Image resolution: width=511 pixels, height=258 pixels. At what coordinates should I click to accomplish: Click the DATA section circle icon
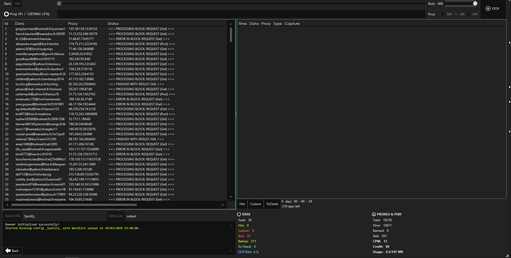click(x=239, y=214)
